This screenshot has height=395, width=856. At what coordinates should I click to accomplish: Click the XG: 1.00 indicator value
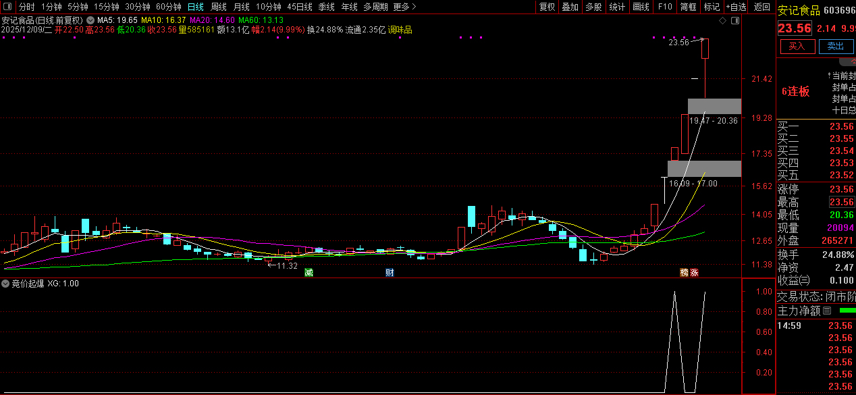(x=63, y=284)
